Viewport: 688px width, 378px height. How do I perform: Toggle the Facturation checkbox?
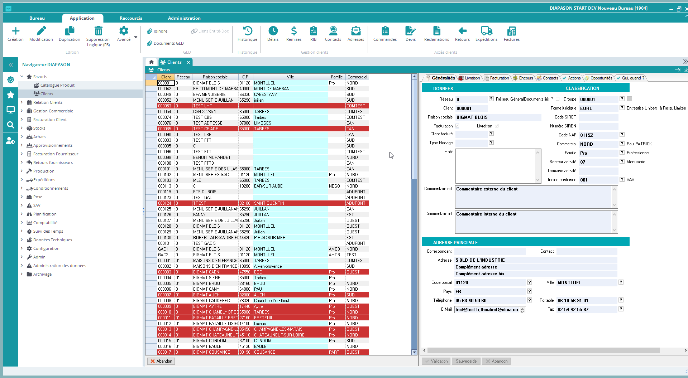pos(457,126)
